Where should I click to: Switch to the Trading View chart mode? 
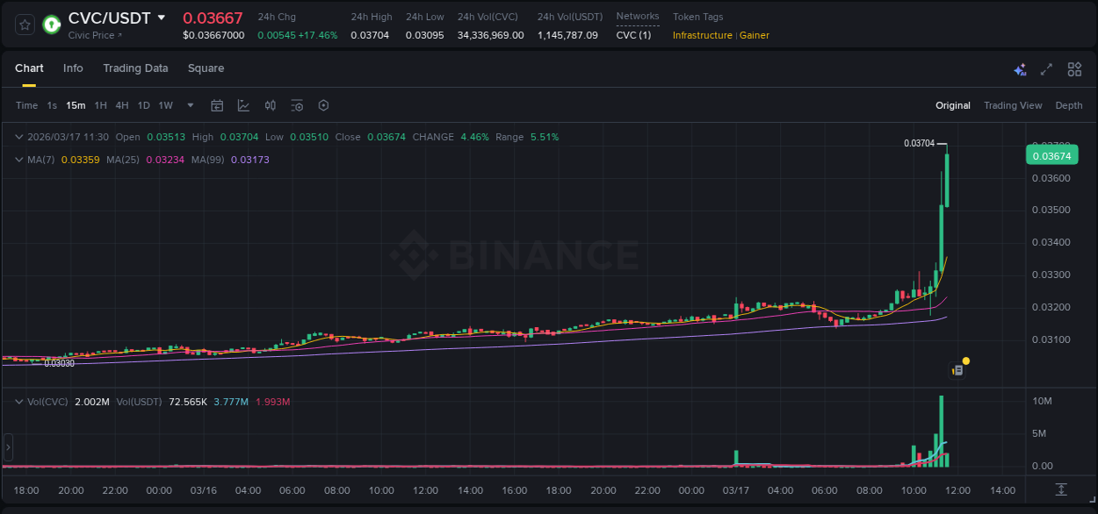(1012, 105)
